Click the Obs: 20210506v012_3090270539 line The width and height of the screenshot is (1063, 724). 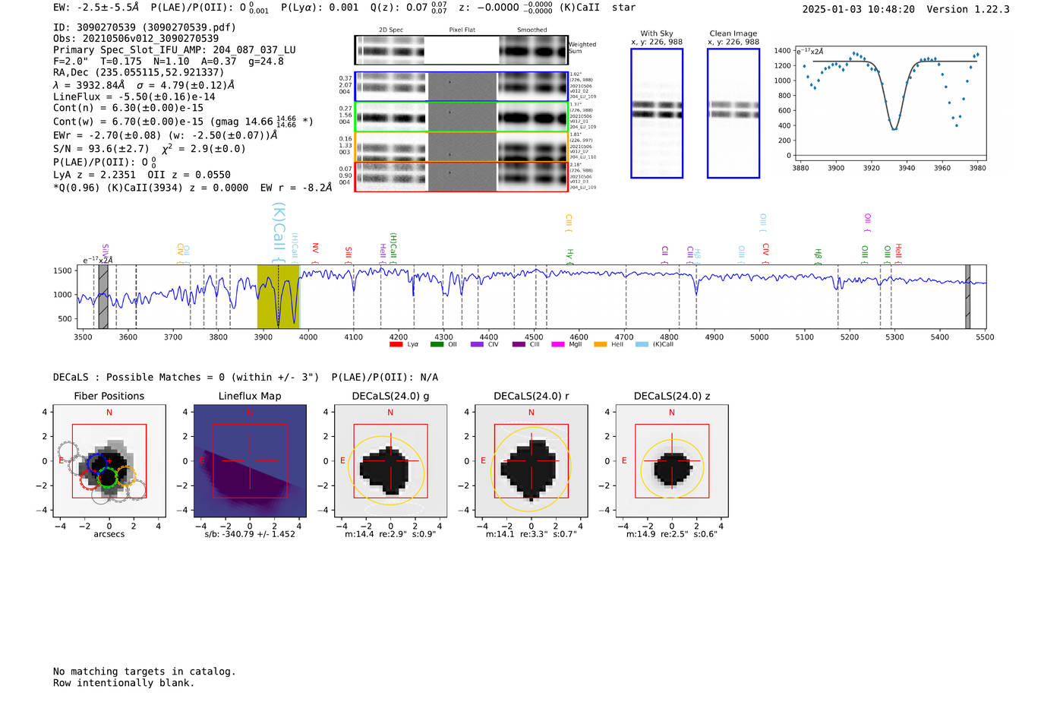click(136, 39)
